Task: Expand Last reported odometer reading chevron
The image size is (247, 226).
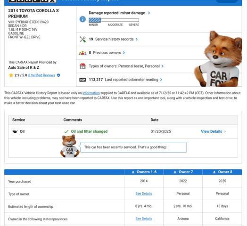Action: (x=161, y=80)
